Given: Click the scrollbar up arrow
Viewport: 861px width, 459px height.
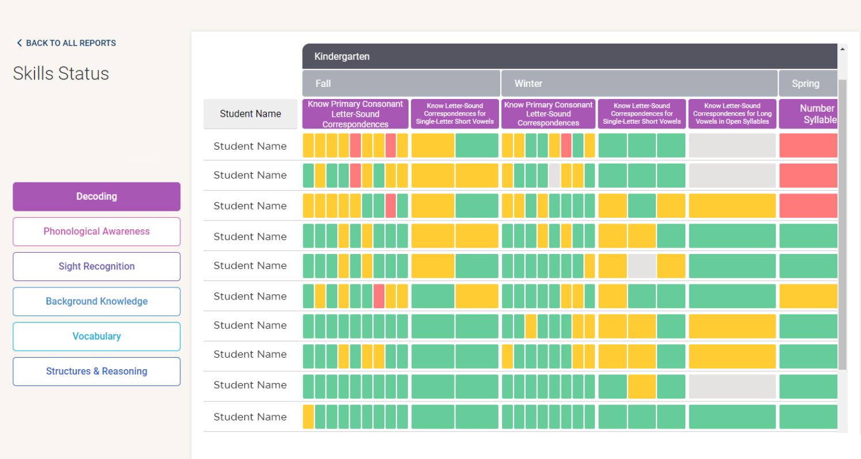Looking at the screenshot, I should pos(843,50).
